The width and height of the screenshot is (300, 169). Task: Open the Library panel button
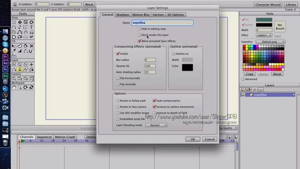tap(291, 4)
